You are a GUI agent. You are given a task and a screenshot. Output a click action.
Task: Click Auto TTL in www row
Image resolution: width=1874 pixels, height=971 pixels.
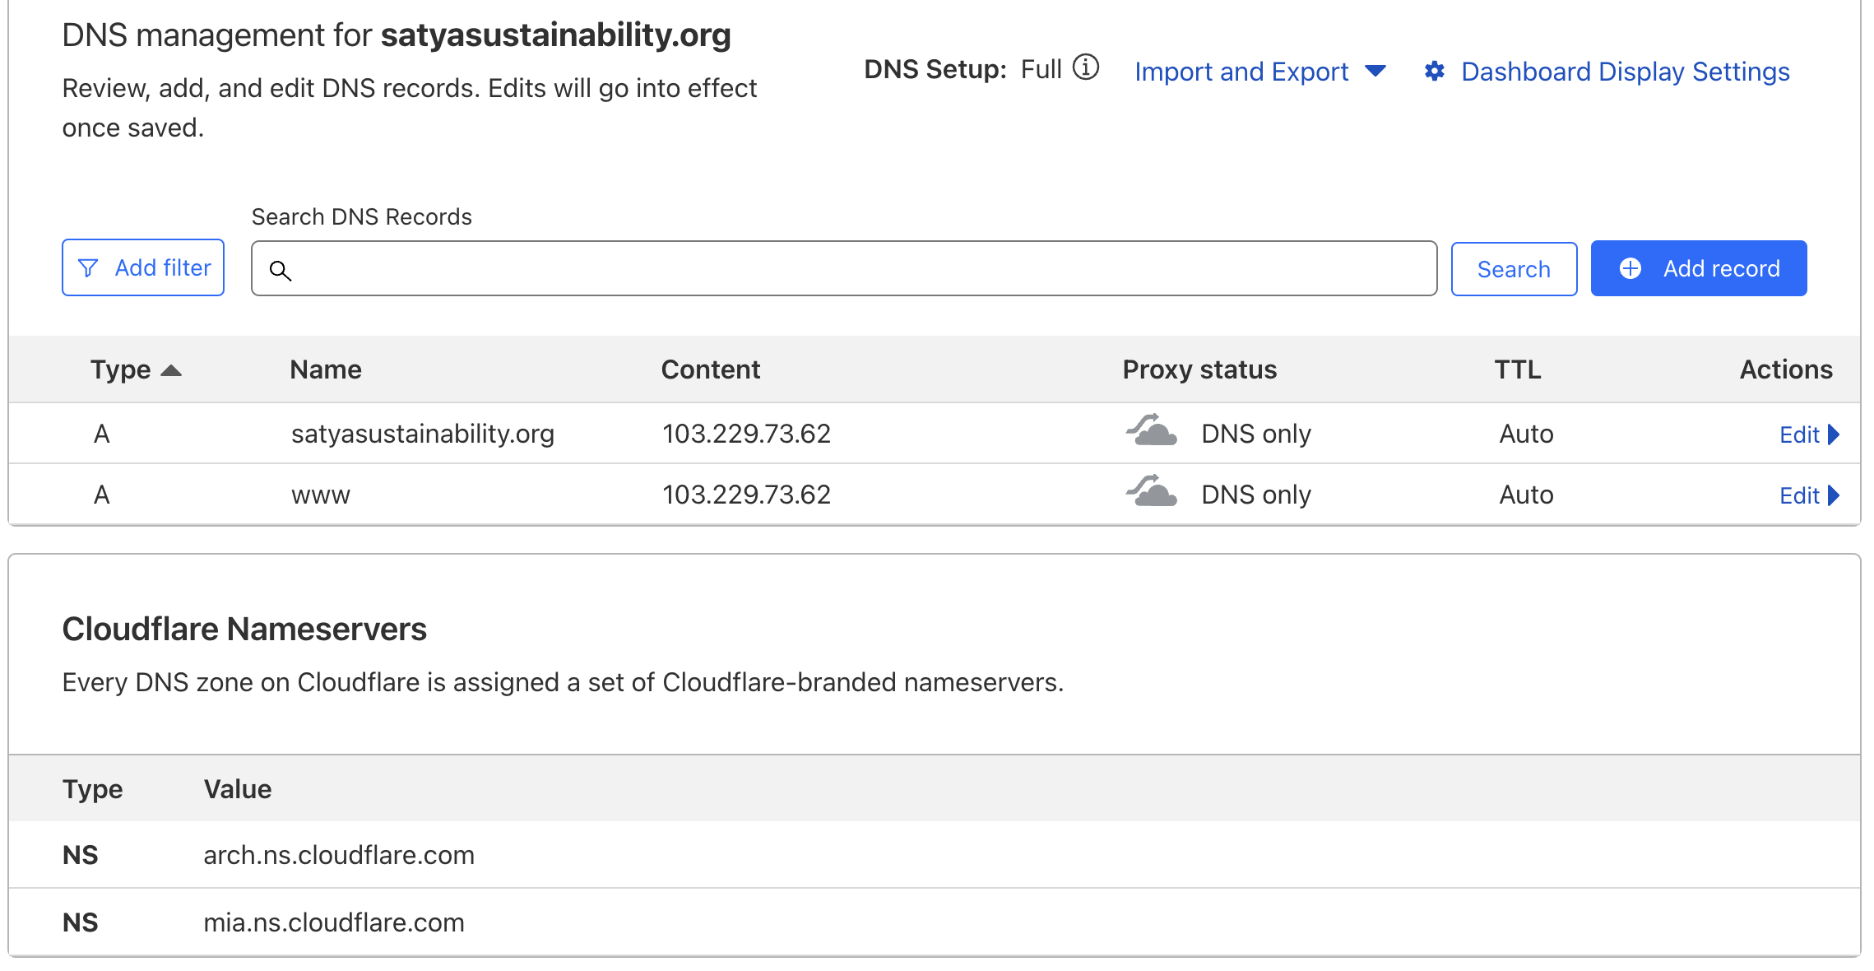coord(1526,495)
